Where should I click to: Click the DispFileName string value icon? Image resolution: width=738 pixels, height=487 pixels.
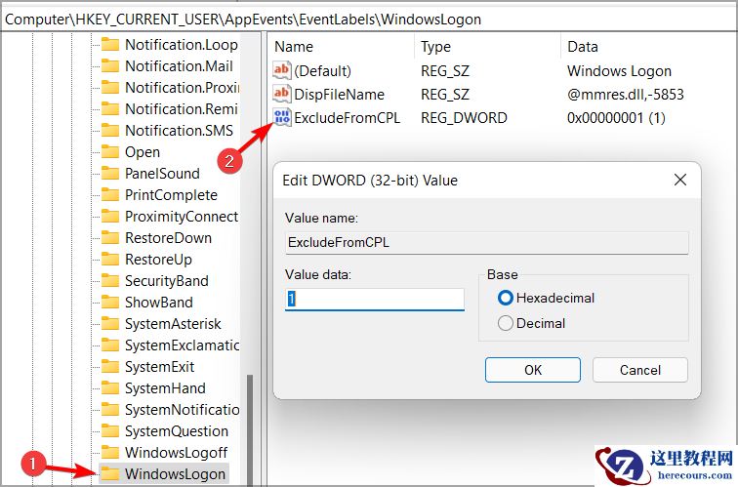pos(281,94)
